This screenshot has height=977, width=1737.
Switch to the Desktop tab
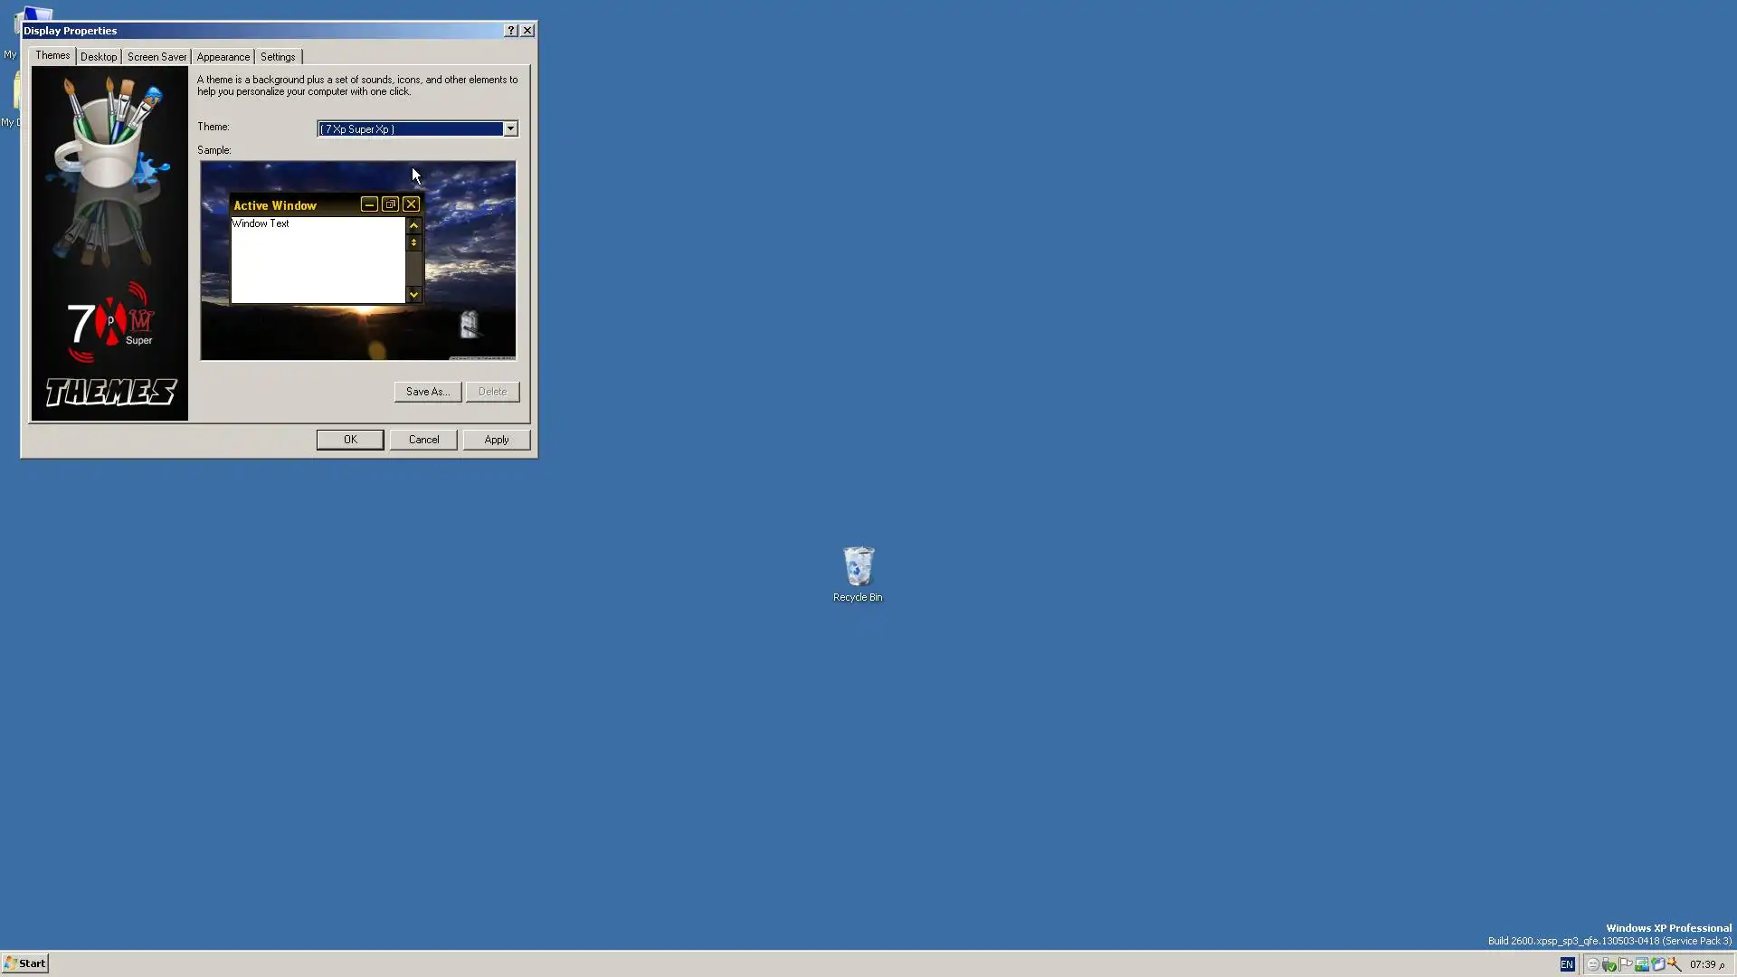point(99,57)
